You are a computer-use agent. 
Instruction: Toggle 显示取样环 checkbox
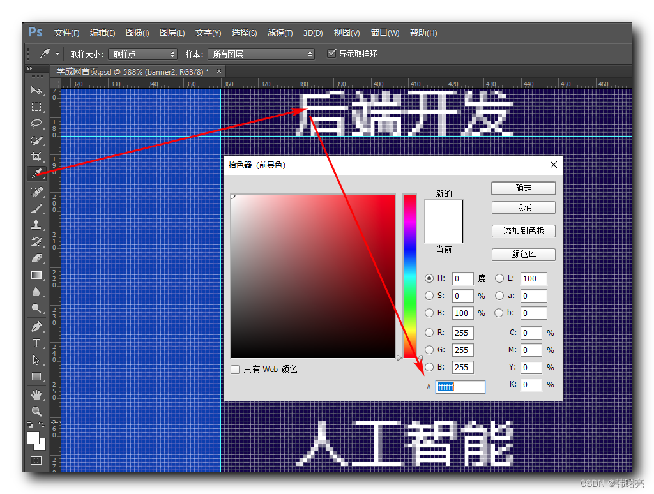pos(332,54)
